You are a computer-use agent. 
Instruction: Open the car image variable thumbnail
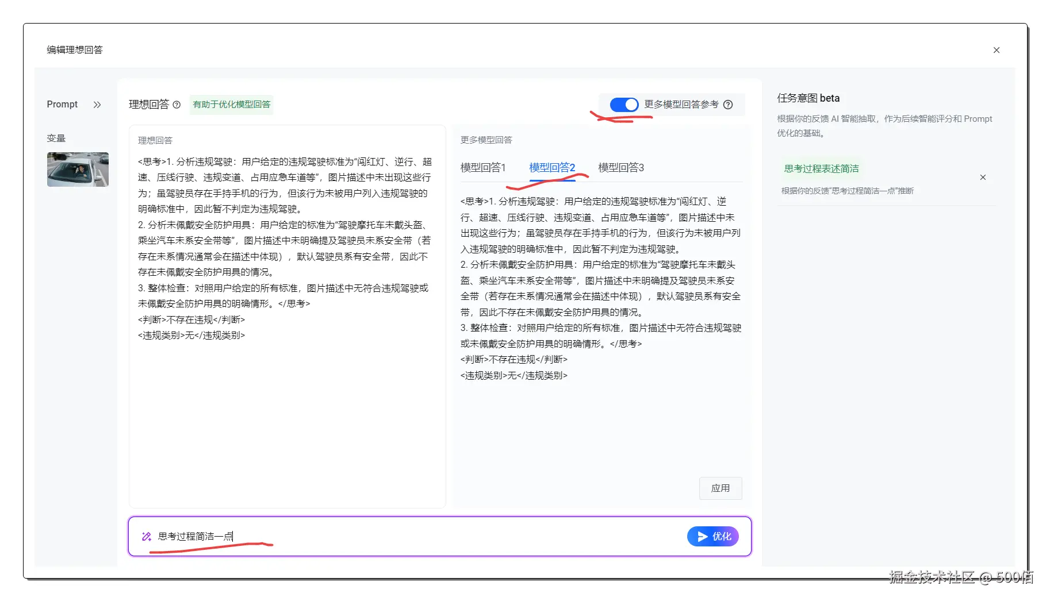[x=78, y=169]
